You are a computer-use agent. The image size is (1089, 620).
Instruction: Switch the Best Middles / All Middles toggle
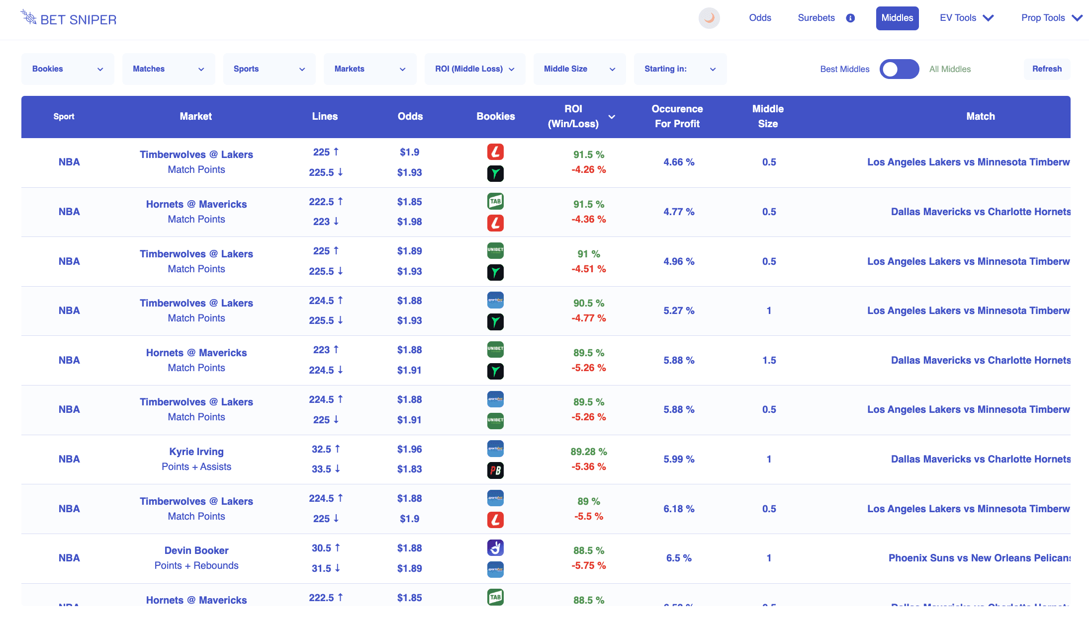click(899, 69)
